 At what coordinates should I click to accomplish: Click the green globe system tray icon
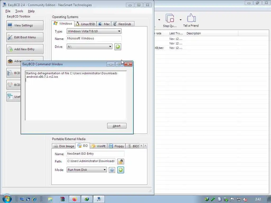207,199
